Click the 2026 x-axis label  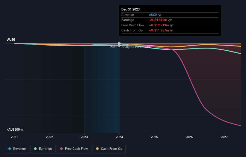click(x=189, y=137)
